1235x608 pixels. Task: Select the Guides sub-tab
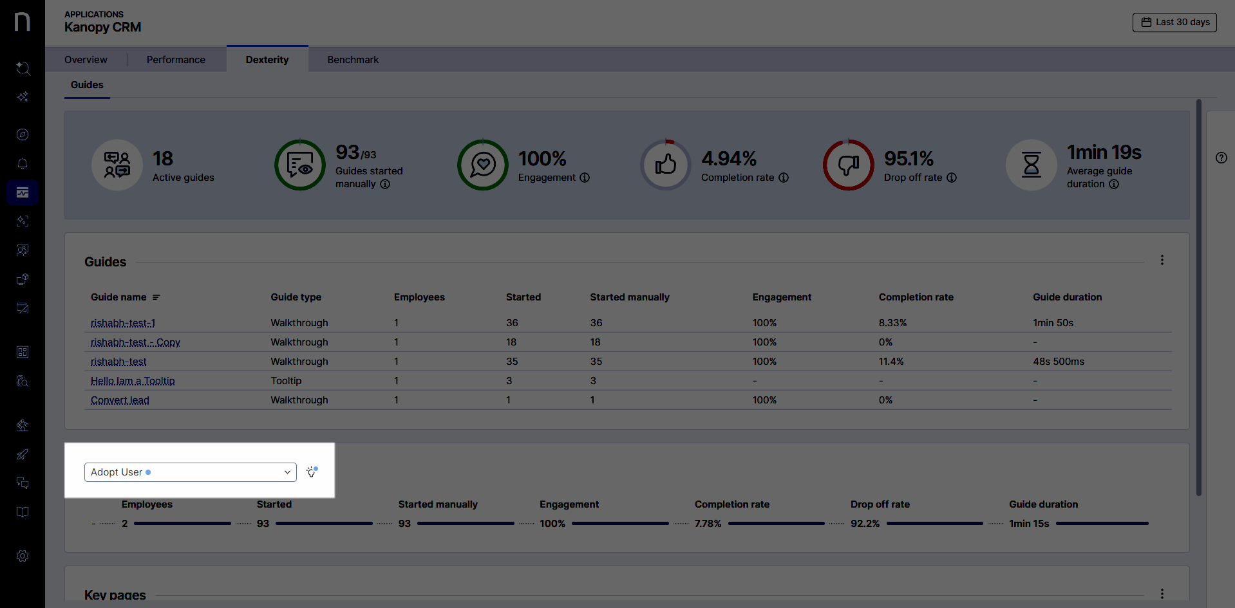pos(87,85)
